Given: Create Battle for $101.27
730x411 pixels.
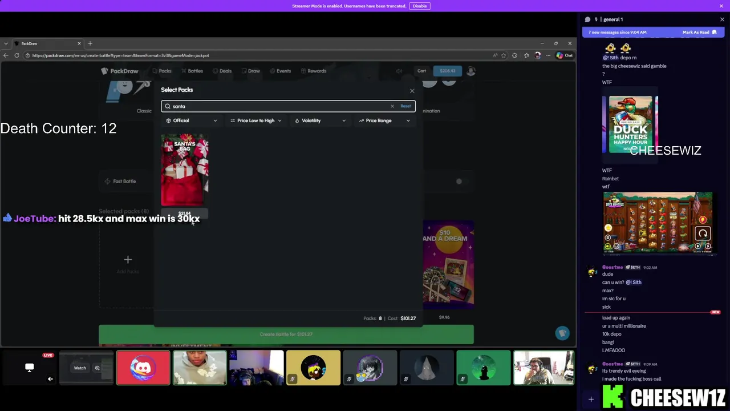Looking at the screenshot, I should point(286,335).
